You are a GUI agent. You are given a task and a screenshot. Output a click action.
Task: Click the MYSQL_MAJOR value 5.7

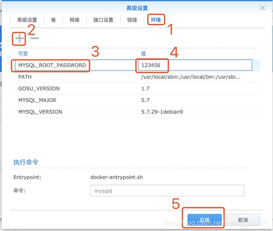[x=145, y=100]
